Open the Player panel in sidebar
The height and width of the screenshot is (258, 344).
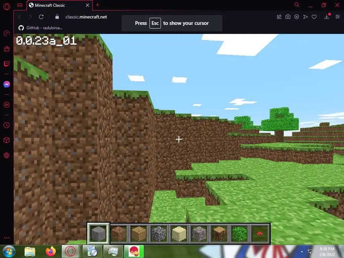pyautogui.click(x=7, y=105)
